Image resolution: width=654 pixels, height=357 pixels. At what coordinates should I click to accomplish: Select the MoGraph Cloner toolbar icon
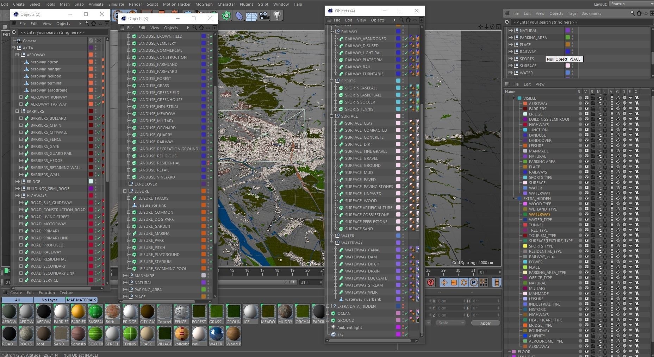click(x=226, y=15)
